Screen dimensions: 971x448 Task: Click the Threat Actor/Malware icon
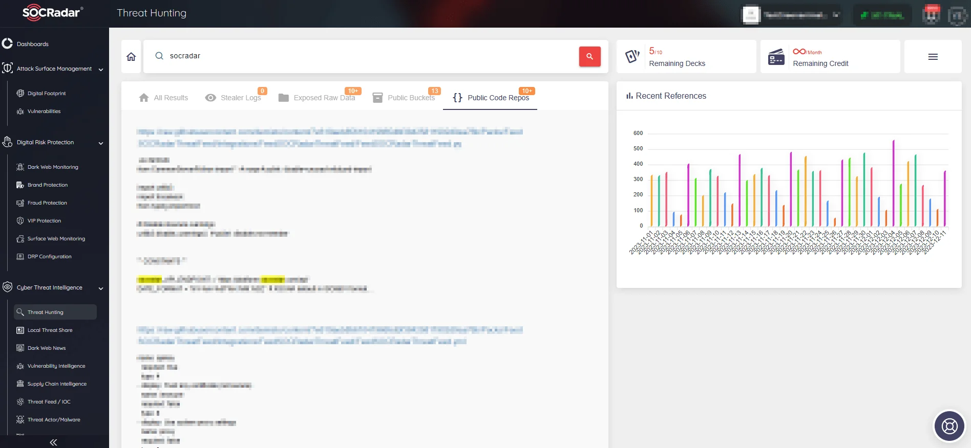[x=20, y=419]
